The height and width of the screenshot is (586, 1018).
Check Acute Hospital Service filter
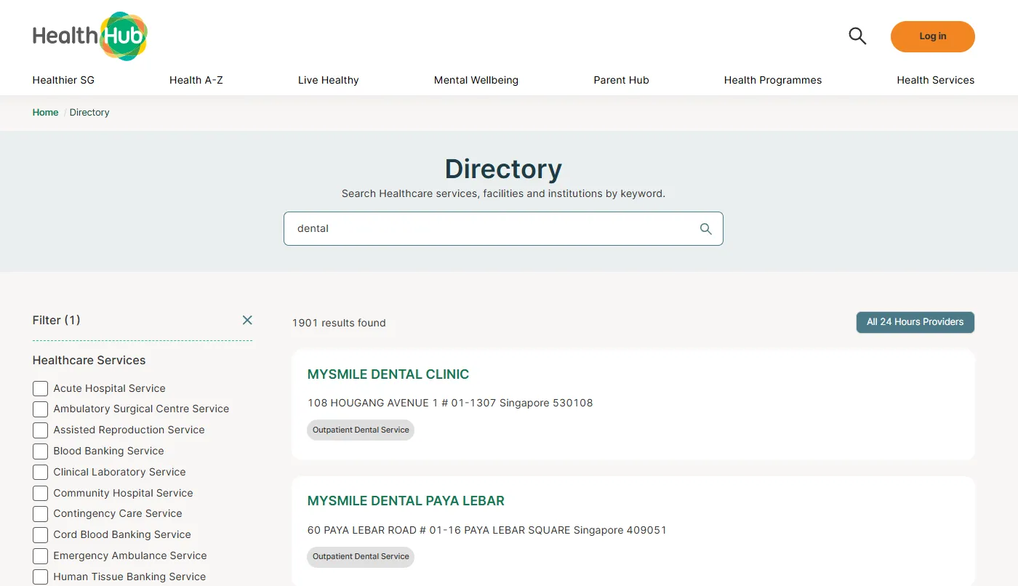(40, 388)
